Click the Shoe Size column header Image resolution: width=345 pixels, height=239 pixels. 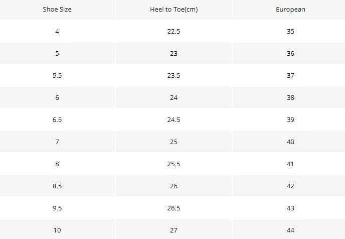point(57,10)
